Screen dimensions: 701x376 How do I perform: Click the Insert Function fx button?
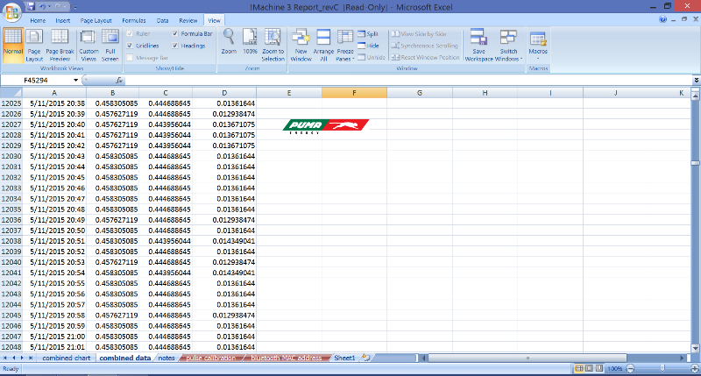[119, 80]
